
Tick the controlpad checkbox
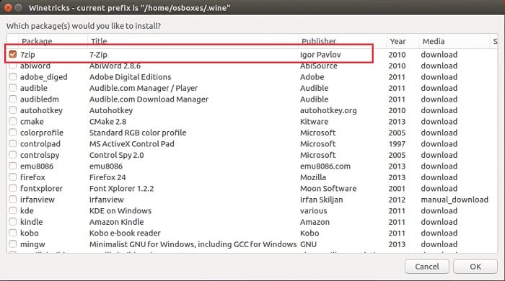[x=12, y=143]
